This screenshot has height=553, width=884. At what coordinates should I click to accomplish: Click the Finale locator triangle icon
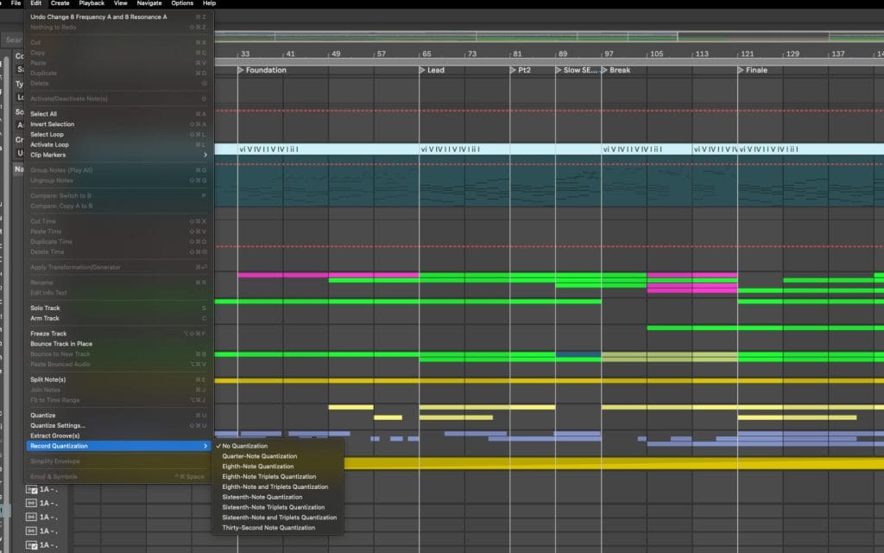[x=741, y=70]
